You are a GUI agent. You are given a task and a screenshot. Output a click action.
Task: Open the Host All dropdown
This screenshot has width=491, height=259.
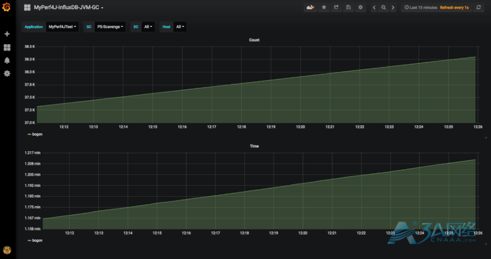[180, 27]
